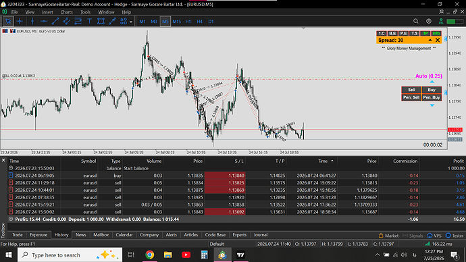Click the Buy button on chart panel

(x=432, y=90)
